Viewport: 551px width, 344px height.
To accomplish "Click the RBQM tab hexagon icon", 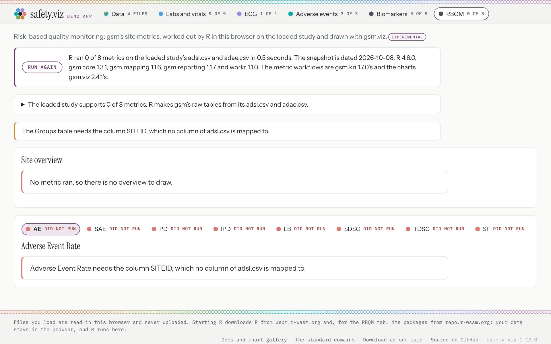I will pyautogui.click(x=441, y=14).
